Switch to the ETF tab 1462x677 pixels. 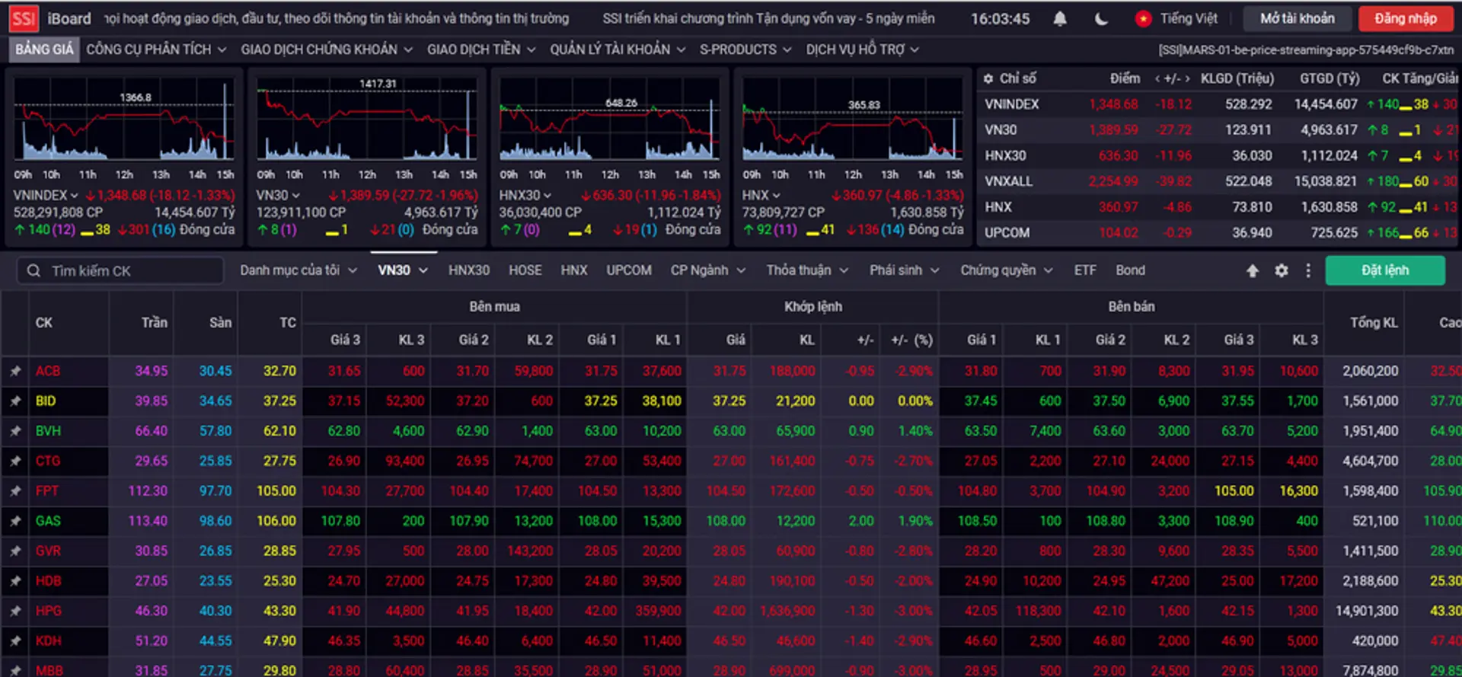1085,270
